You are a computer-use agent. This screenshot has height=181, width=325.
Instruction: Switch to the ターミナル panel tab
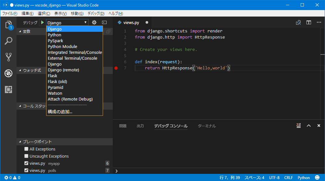pyautogui.click(x=207, y=126)
